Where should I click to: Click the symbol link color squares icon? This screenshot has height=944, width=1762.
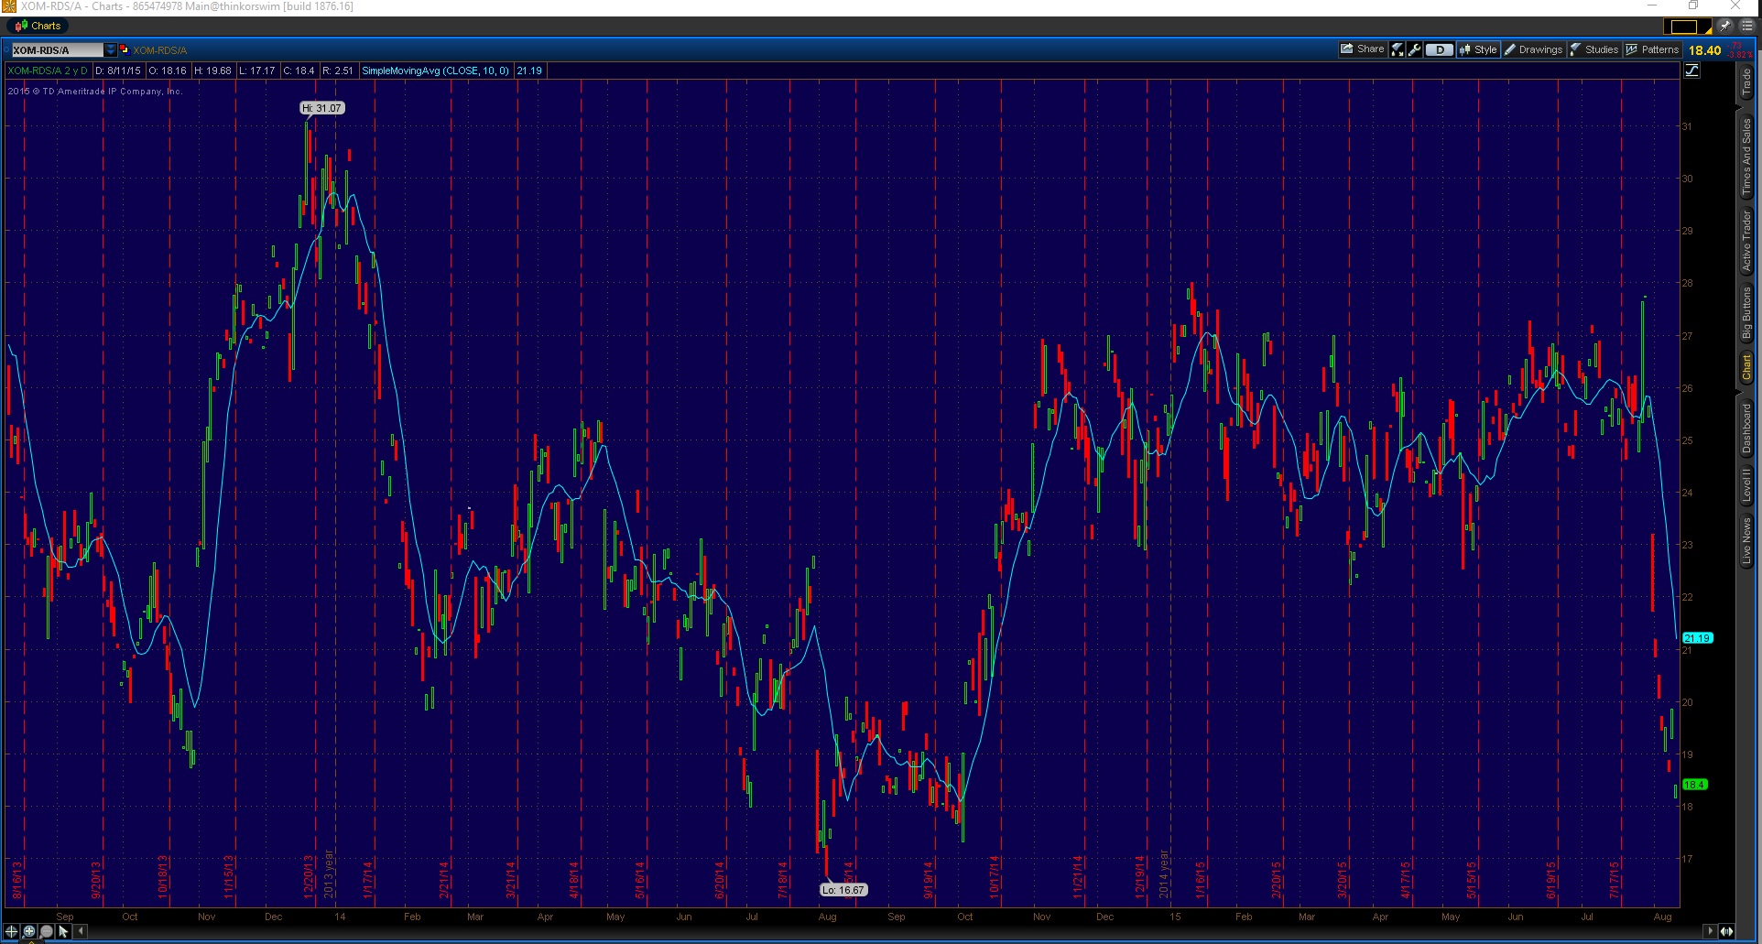coord(124,49)
